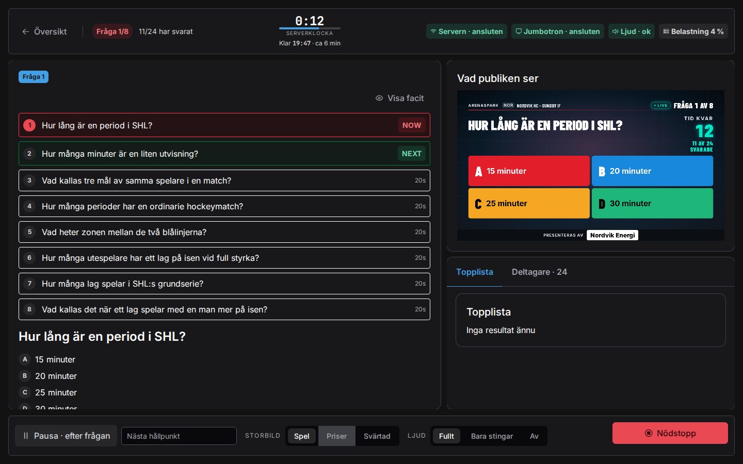Image resolution: width=743 pixels, height=464 pixels.
Task: Click answer option A 15 minuter in list
Action: click(x=47, y=359)
